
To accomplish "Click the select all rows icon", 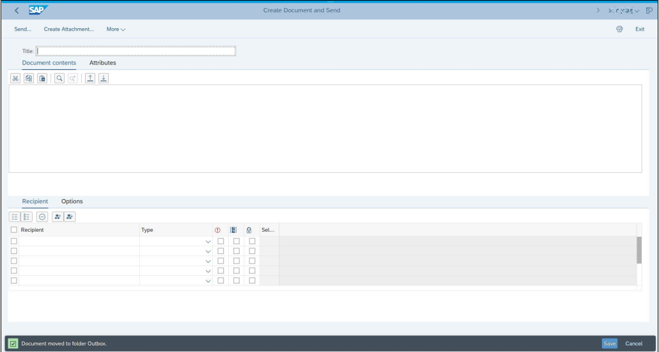I will click(15, 216).
